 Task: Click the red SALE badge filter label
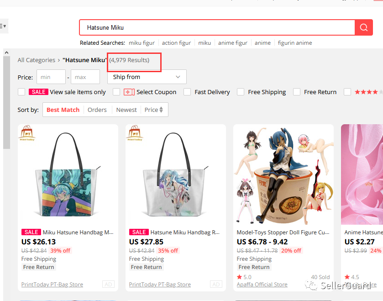click(x=38, y=92)
